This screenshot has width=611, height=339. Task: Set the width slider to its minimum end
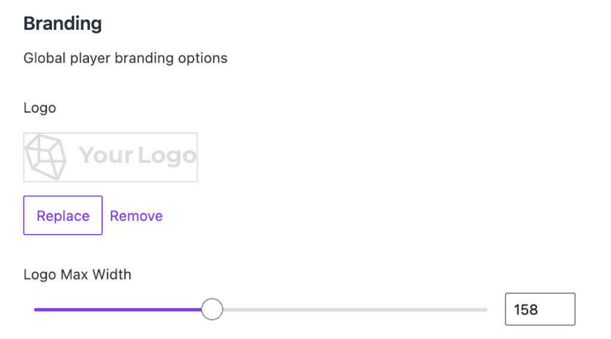click(x=35, y=310)
